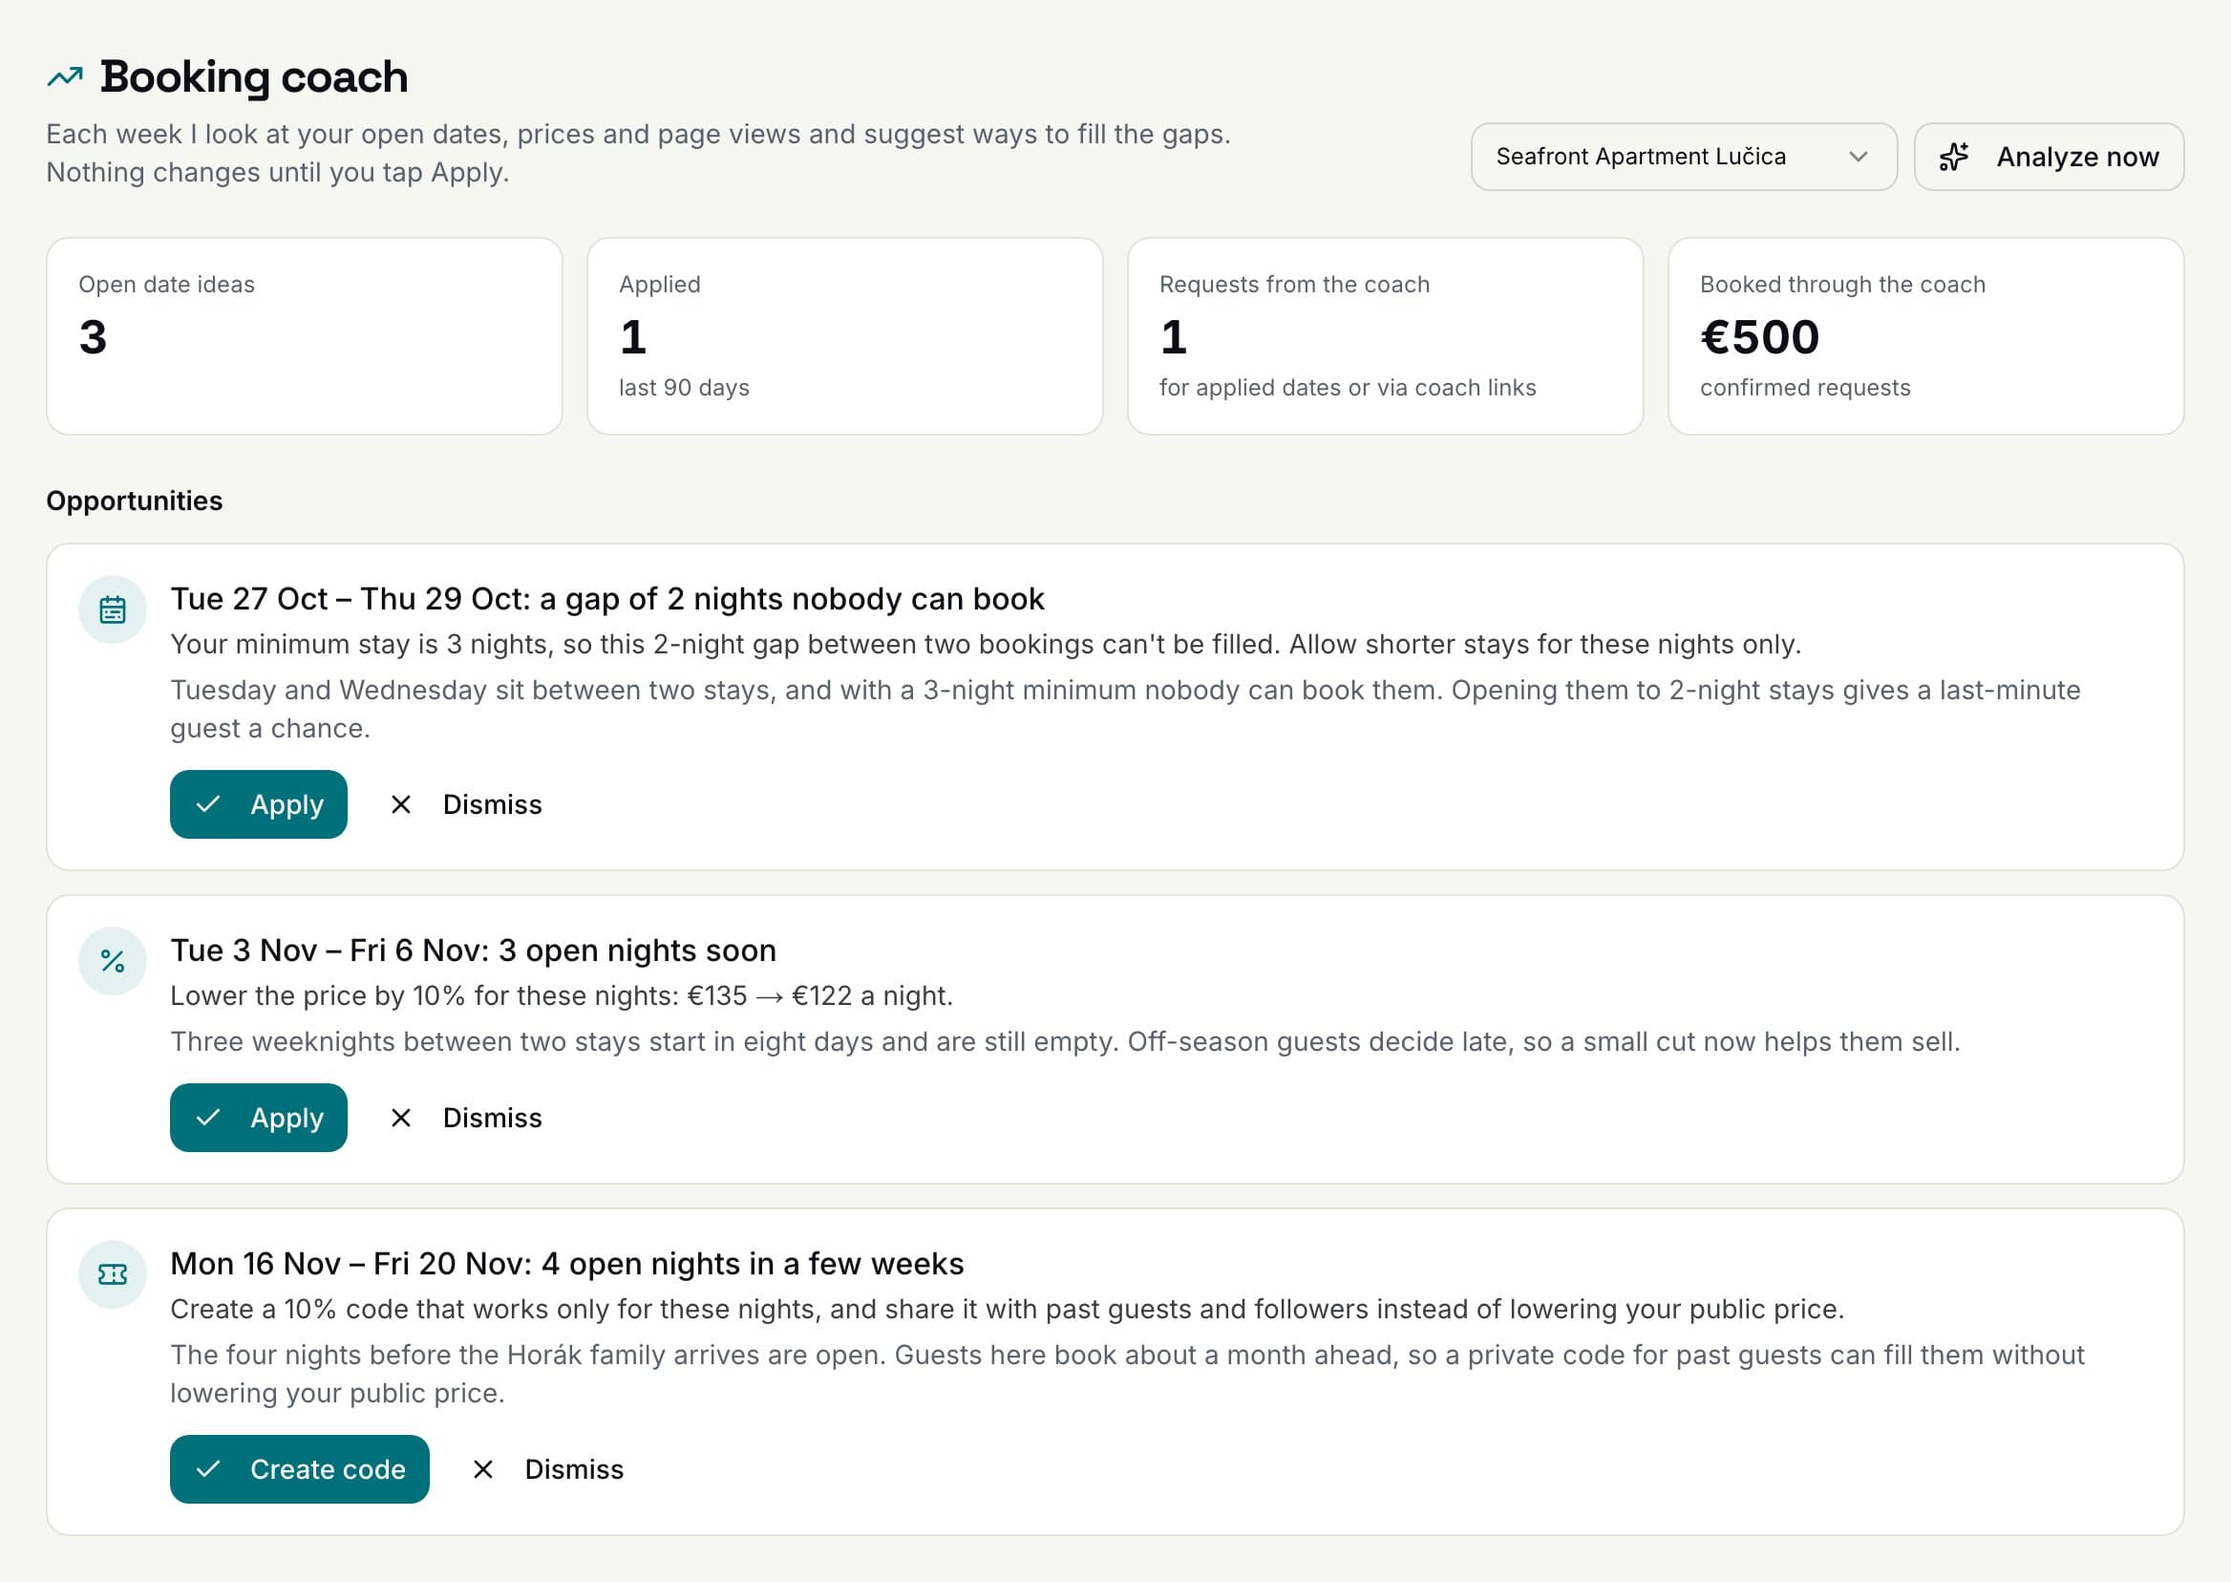Open the Applied last 90 days card

(x=845, y=336)
